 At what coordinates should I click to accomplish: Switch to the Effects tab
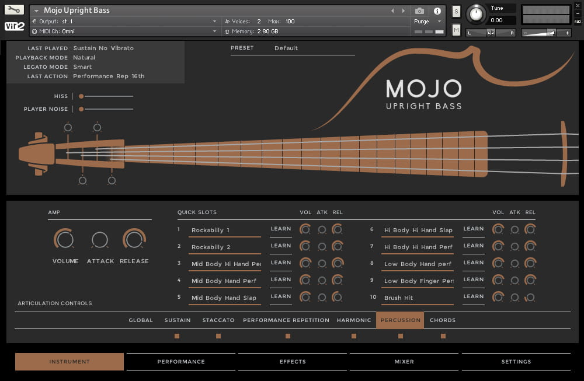(x=293, y=362)
